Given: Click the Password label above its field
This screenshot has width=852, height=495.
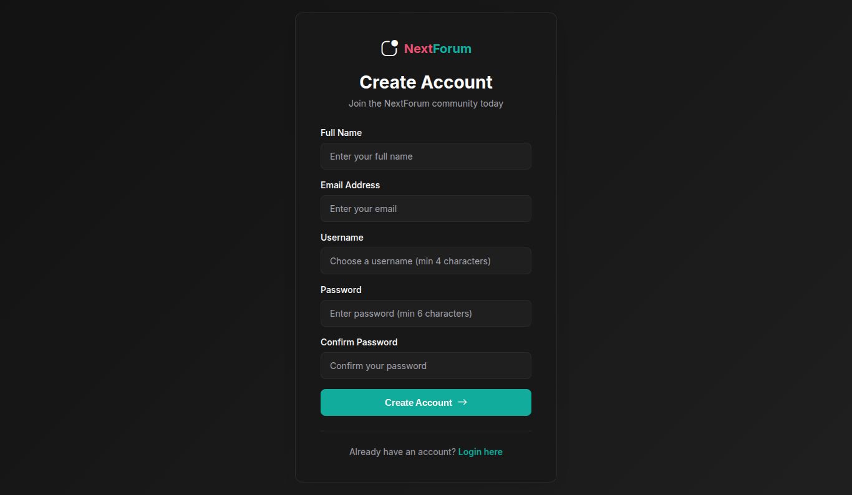Looking at the screenshot, I should [x=341, y=290].
